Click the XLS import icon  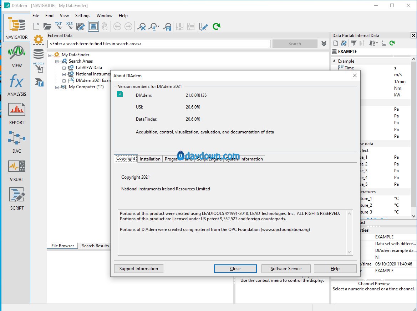point(70,26)
